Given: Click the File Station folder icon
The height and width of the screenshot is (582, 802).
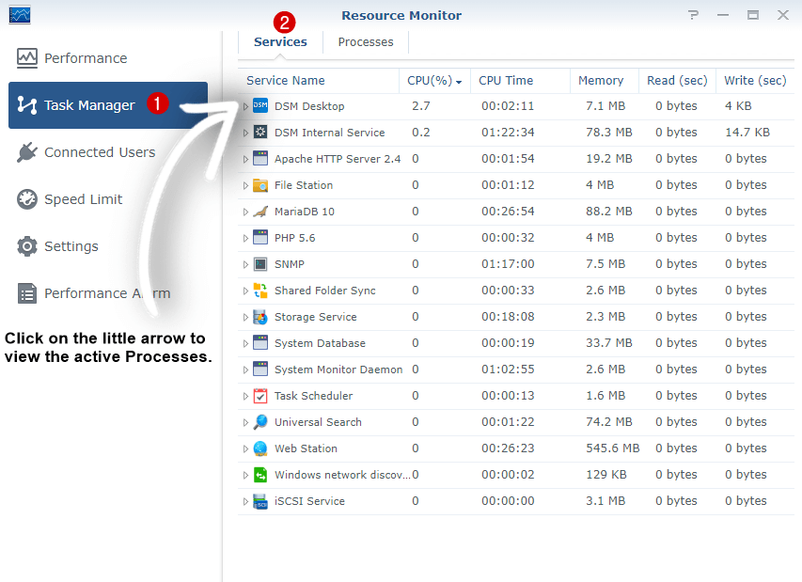Looking at the screenshot, I should (x=260, y=185).
